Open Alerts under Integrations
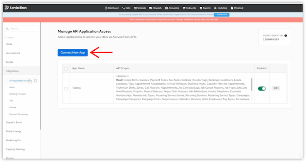The height and width of the screenshot is (163, 307). [x=12, y=87]
